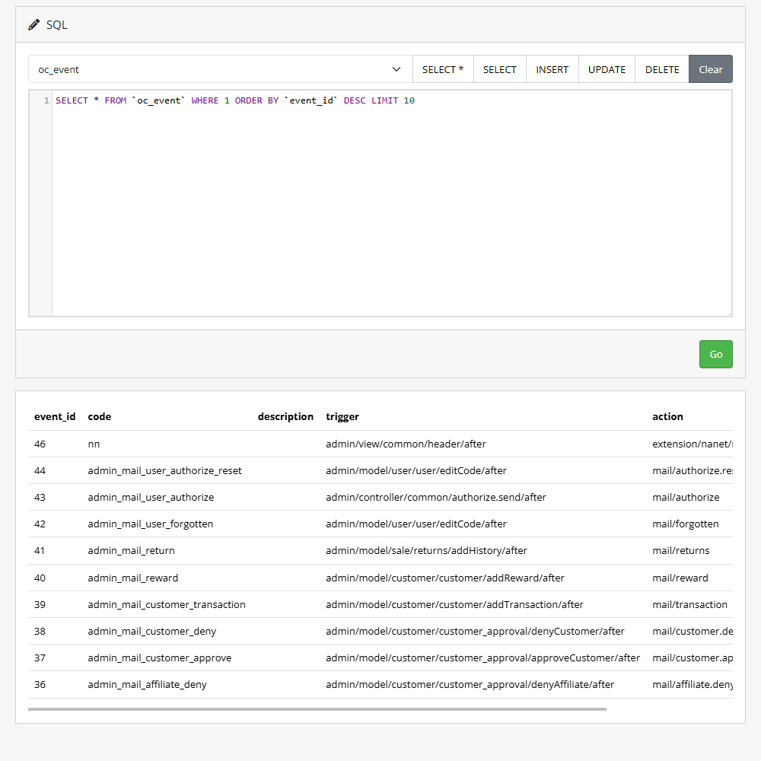Click inside the SQL query editor
This screenshot has height=761, width=761.
[x=391, y=205]
